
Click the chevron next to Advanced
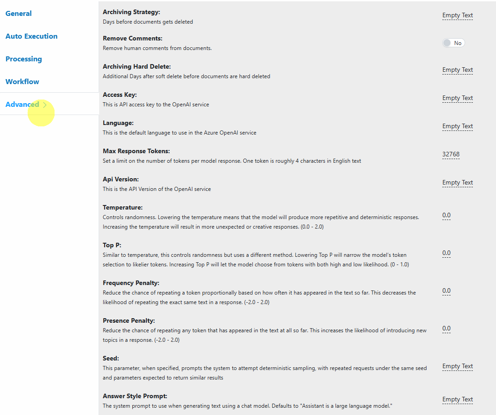(x=45, y=105)
